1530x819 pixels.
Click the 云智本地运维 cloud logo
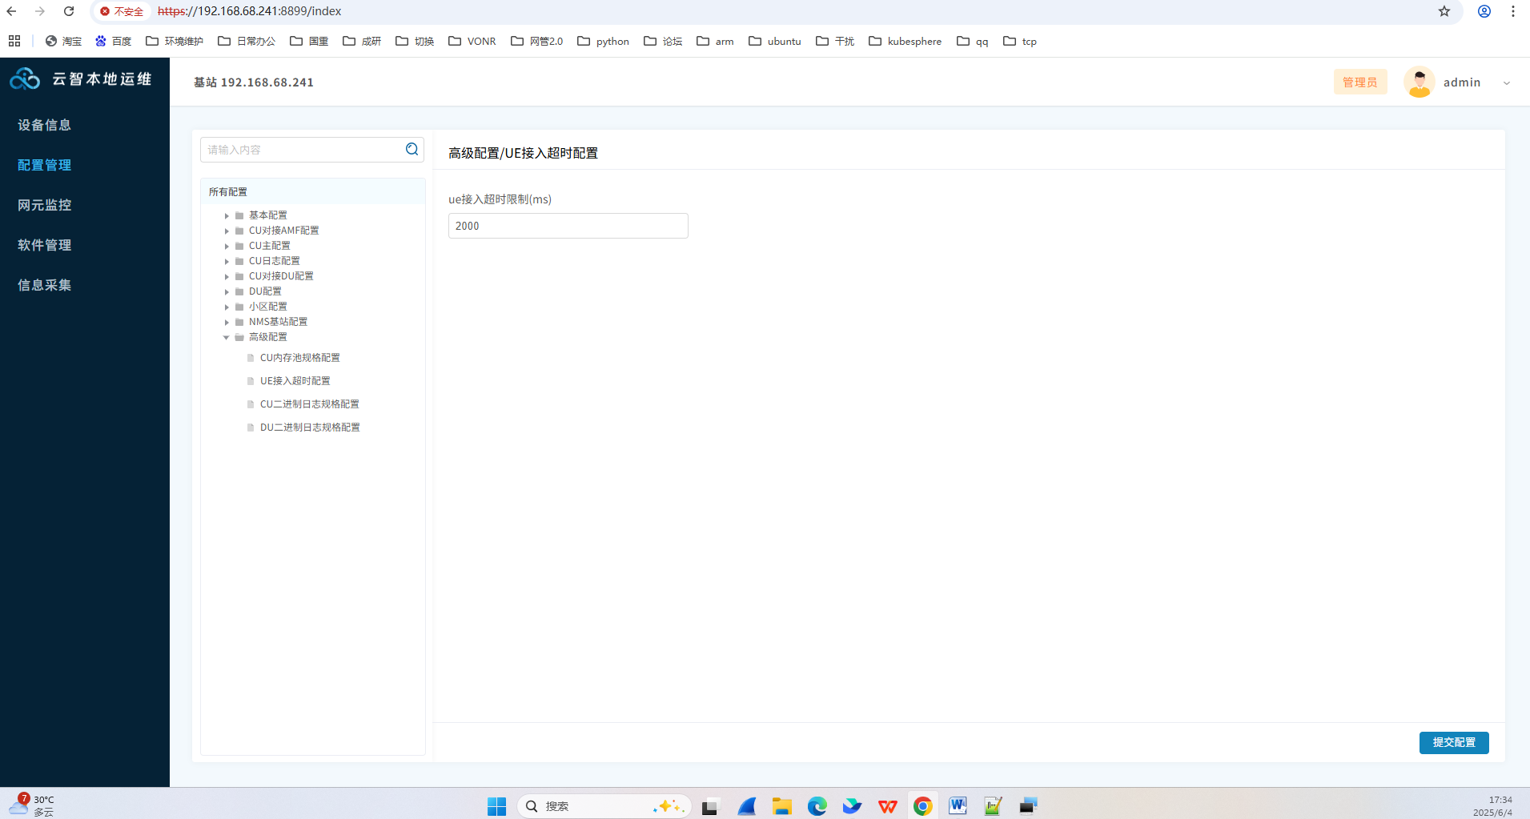pos(25,78)
